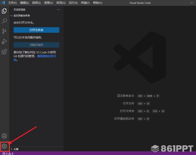Open the 文件(F) menu
Screen dimensions: 196x155
(12, 3)
